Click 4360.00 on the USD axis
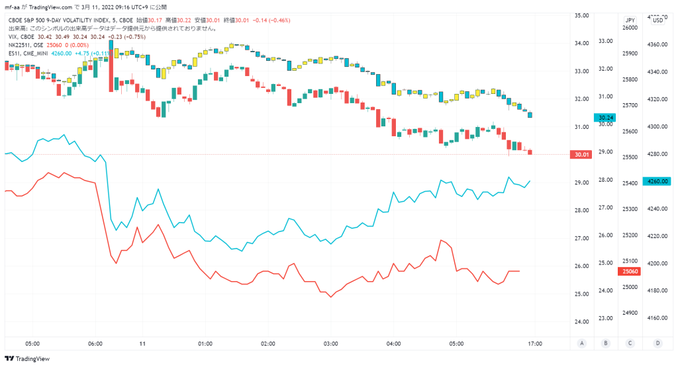Screen dimensions: 678x367 click(x=657, y=44)
